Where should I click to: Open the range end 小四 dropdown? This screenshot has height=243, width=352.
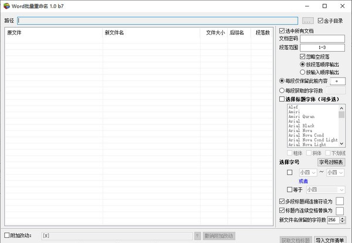click(335, 173)
